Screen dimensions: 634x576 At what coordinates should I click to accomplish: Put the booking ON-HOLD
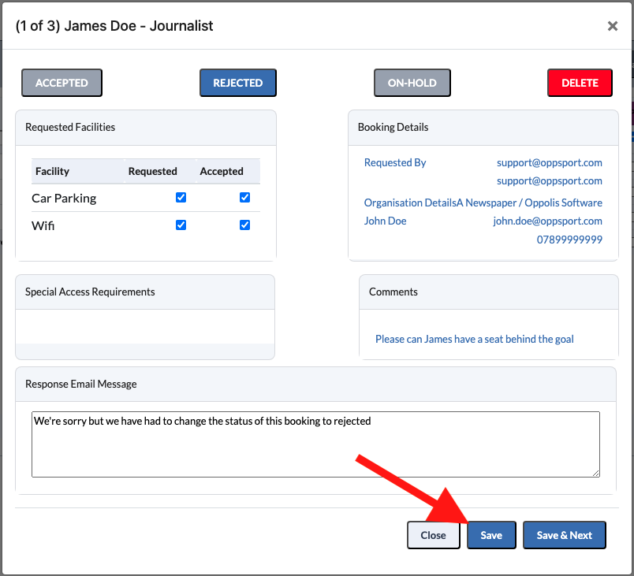[x=412, y=83]
